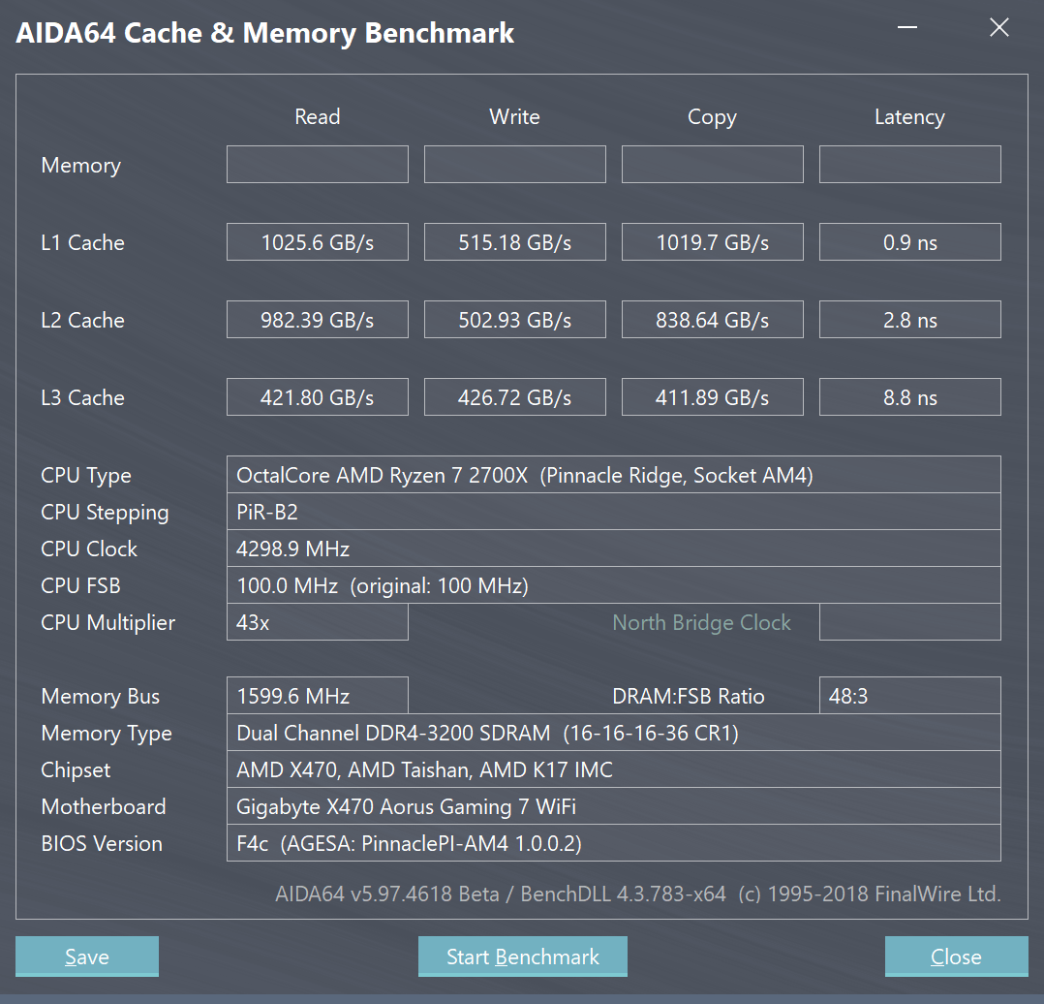Click the L3 Cache read value 421.80 GB/s
1044x1004 pixels.
click(318, 397)
